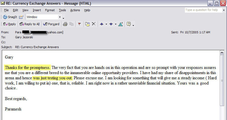Delete the message with X icon

[94, 24]
